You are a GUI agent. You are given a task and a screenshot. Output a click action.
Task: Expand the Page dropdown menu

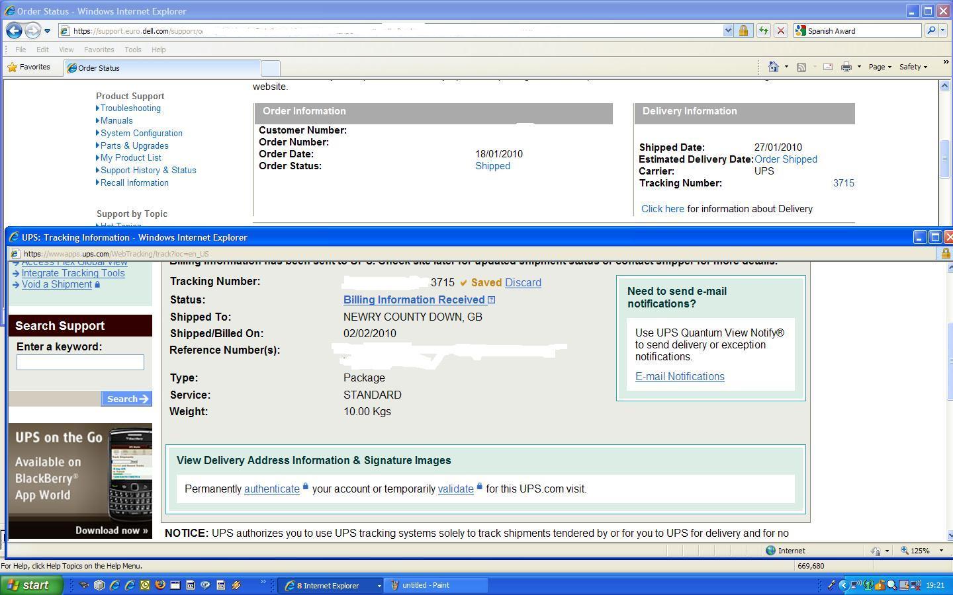pyautogui.click(x=880, y=67)
